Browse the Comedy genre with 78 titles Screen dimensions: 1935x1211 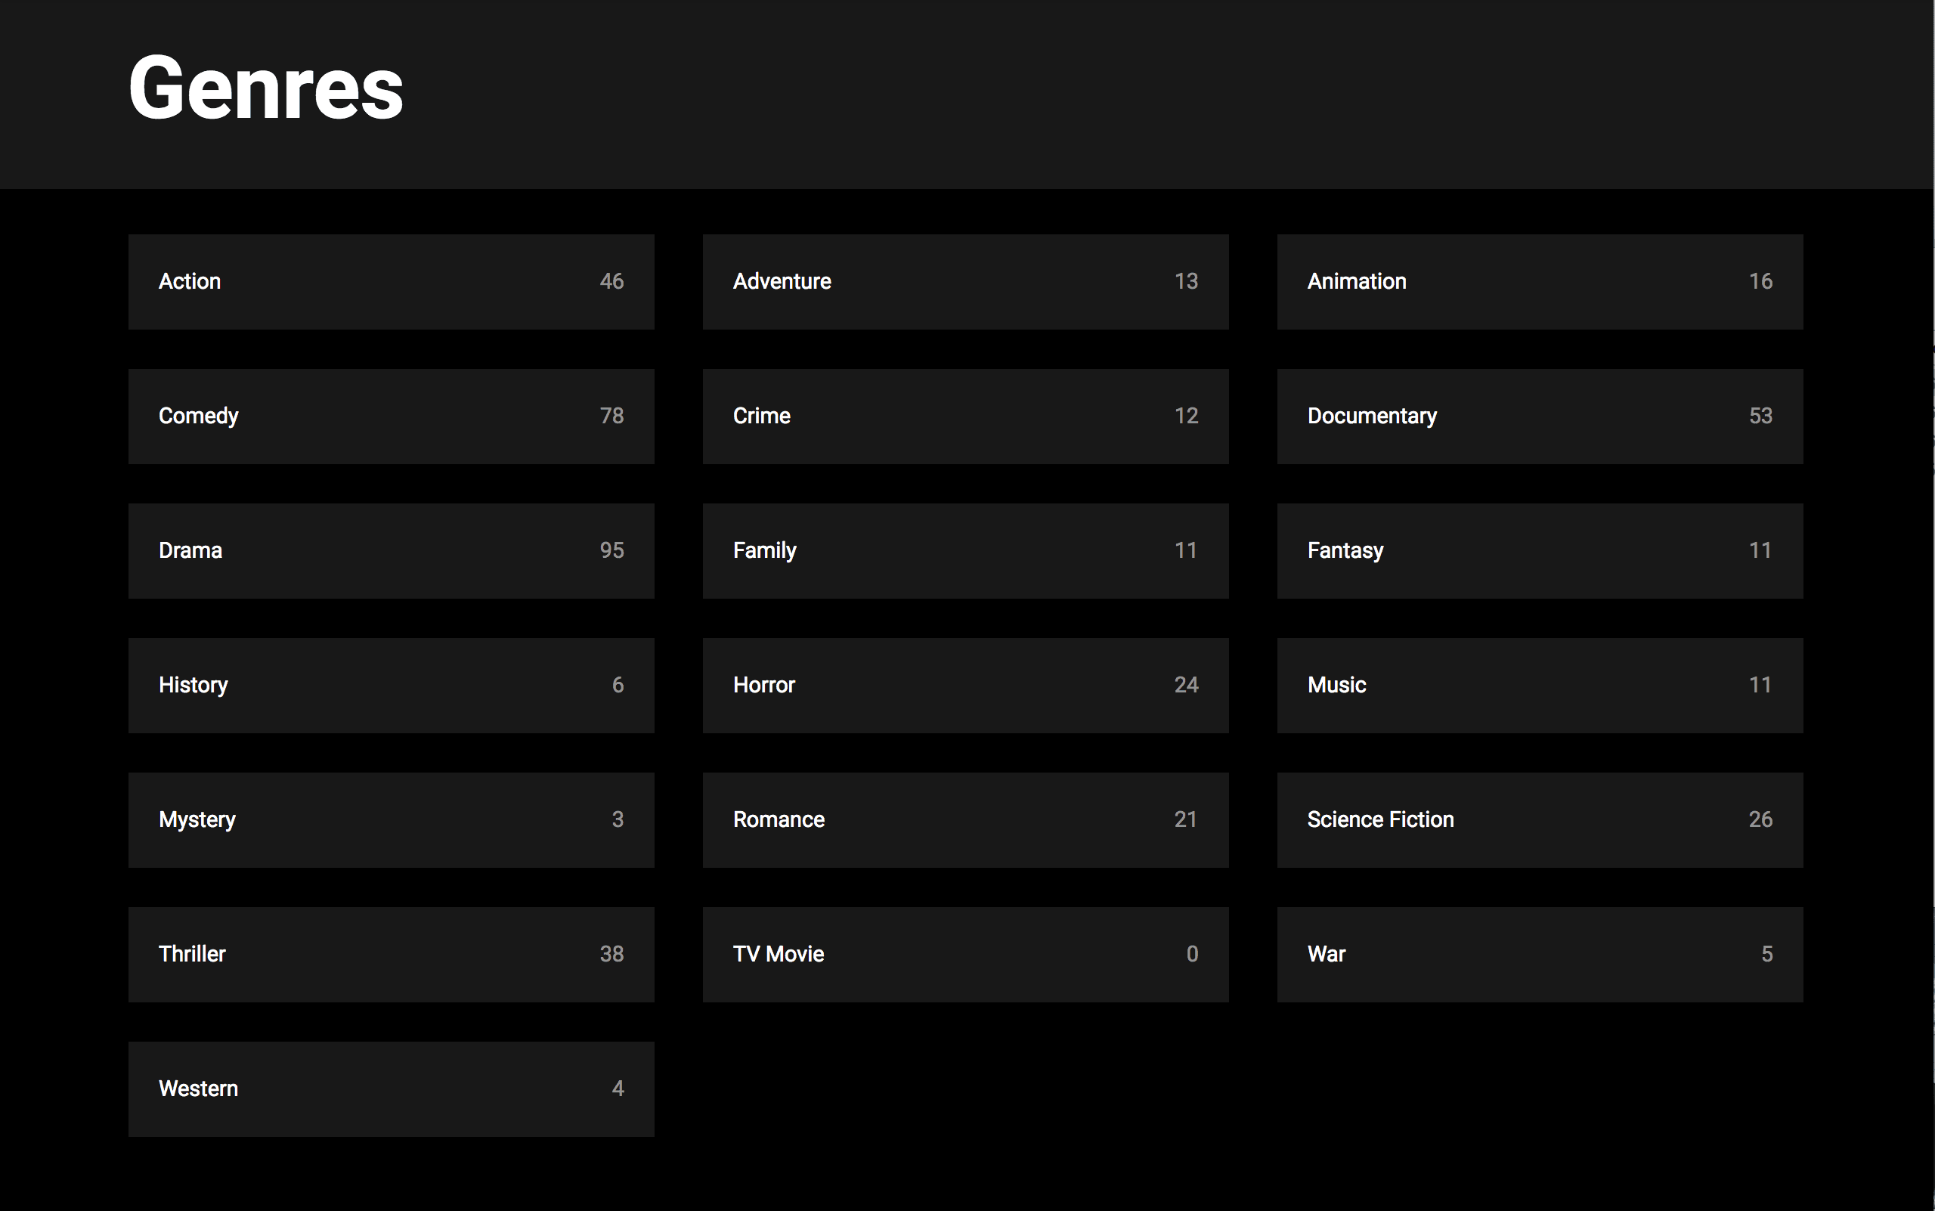(x=391, y=417)
